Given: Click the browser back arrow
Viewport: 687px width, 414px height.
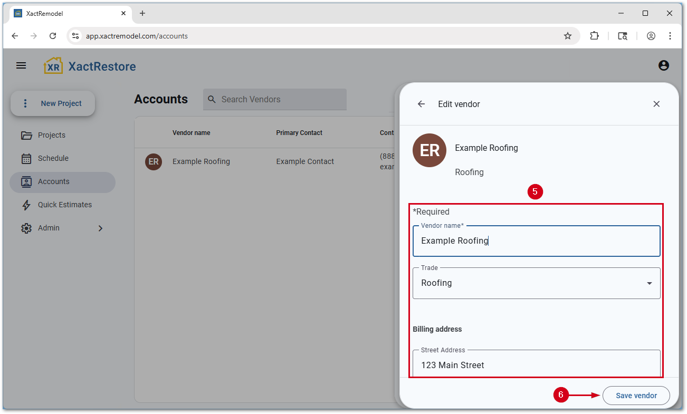Looking at the screenshot, I should coord(15,36).
